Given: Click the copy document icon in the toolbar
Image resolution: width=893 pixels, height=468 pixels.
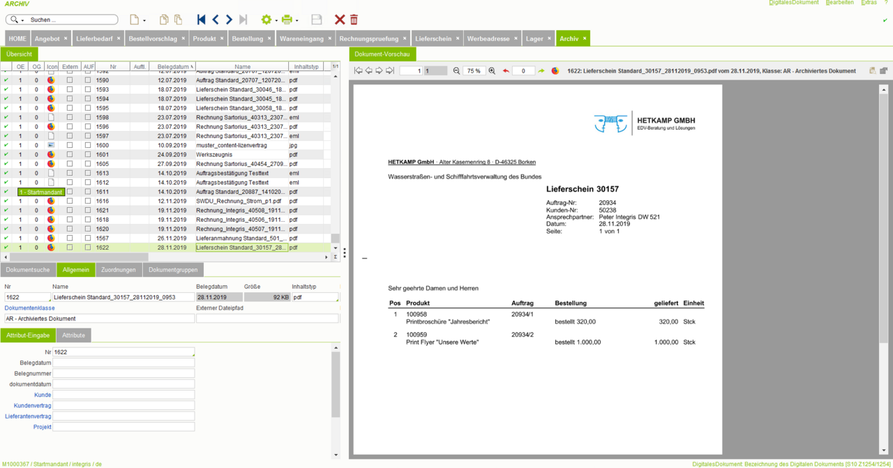Looking at the screenshot, I should pyautogui.click(x=164, y=20).
